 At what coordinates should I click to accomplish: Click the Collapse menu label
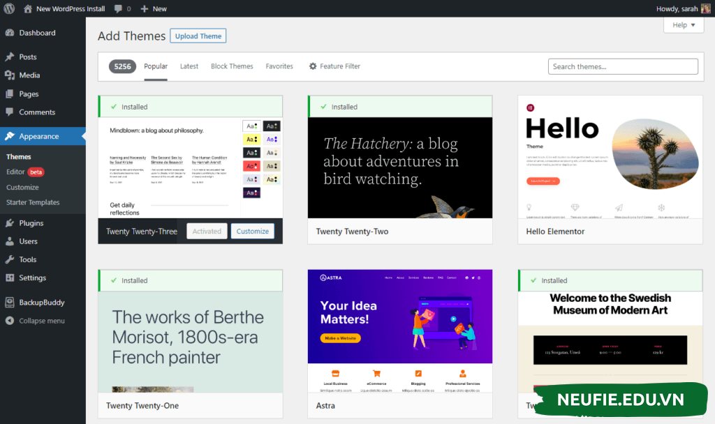(42, 321)
